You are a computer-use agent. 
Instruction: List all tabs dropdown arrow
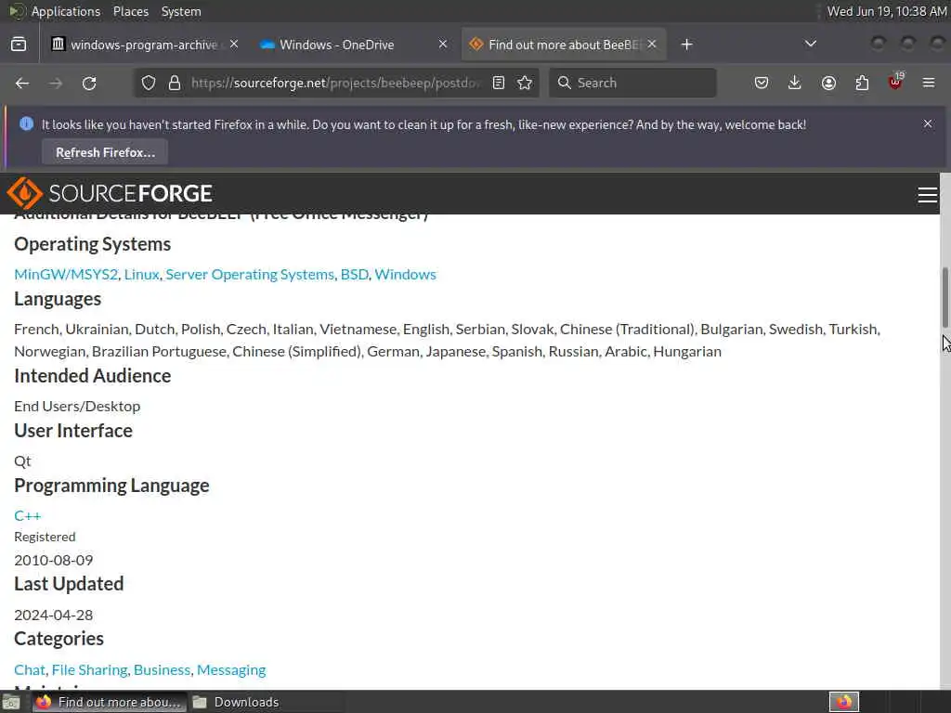810,44
